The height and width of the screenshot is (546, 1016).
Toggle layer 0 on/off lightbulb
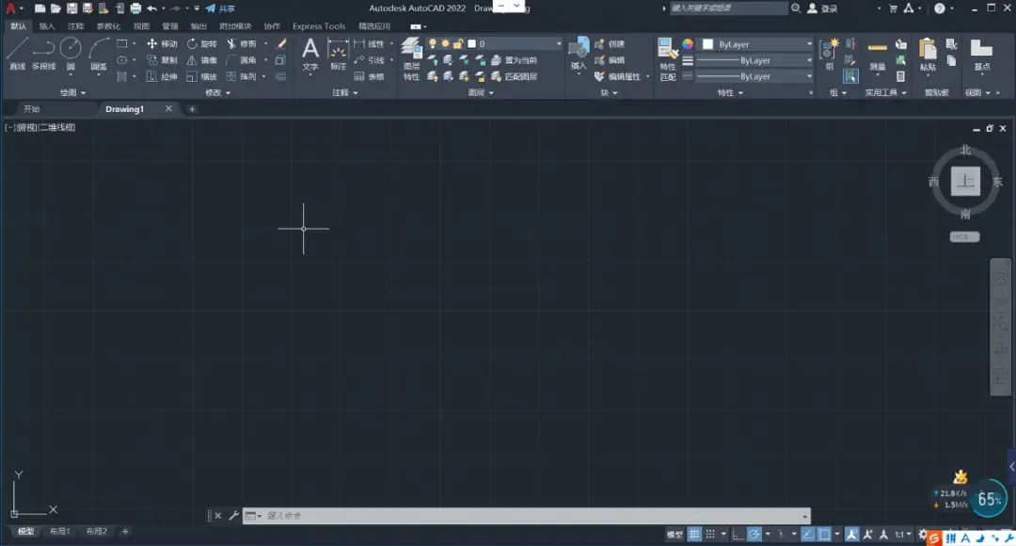tap(432, 43)
